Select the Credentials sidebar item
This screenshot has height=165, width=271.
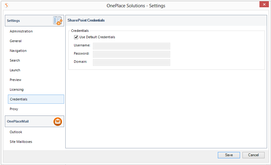19,99
